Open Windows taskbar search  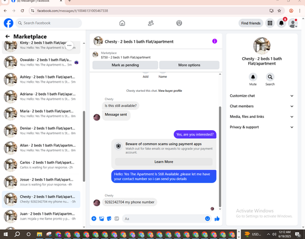17,234
